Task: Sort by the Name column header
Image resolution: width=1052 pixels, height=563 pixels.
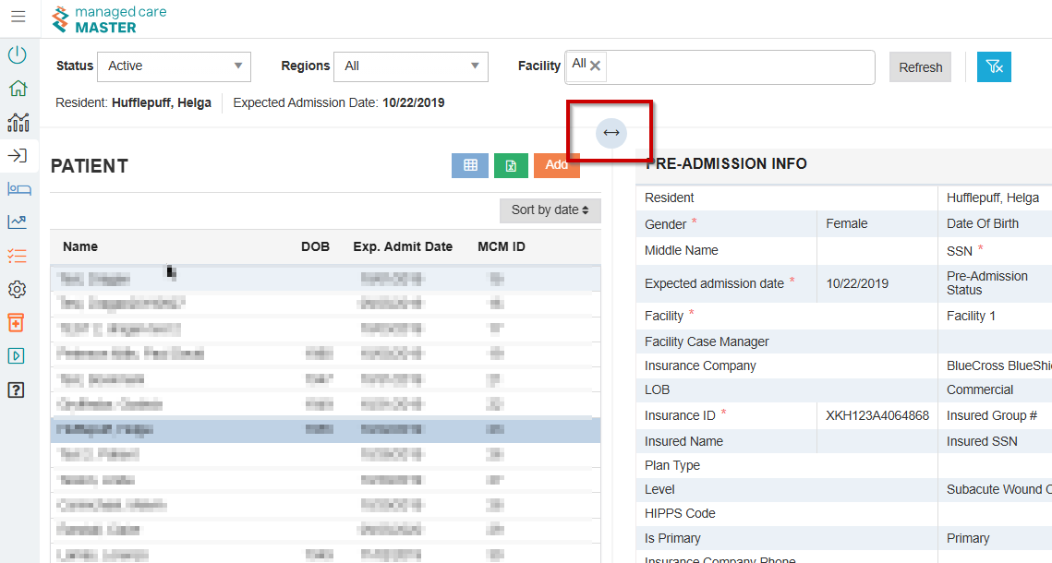Action: pyautogui.click(x=80, y=246)
